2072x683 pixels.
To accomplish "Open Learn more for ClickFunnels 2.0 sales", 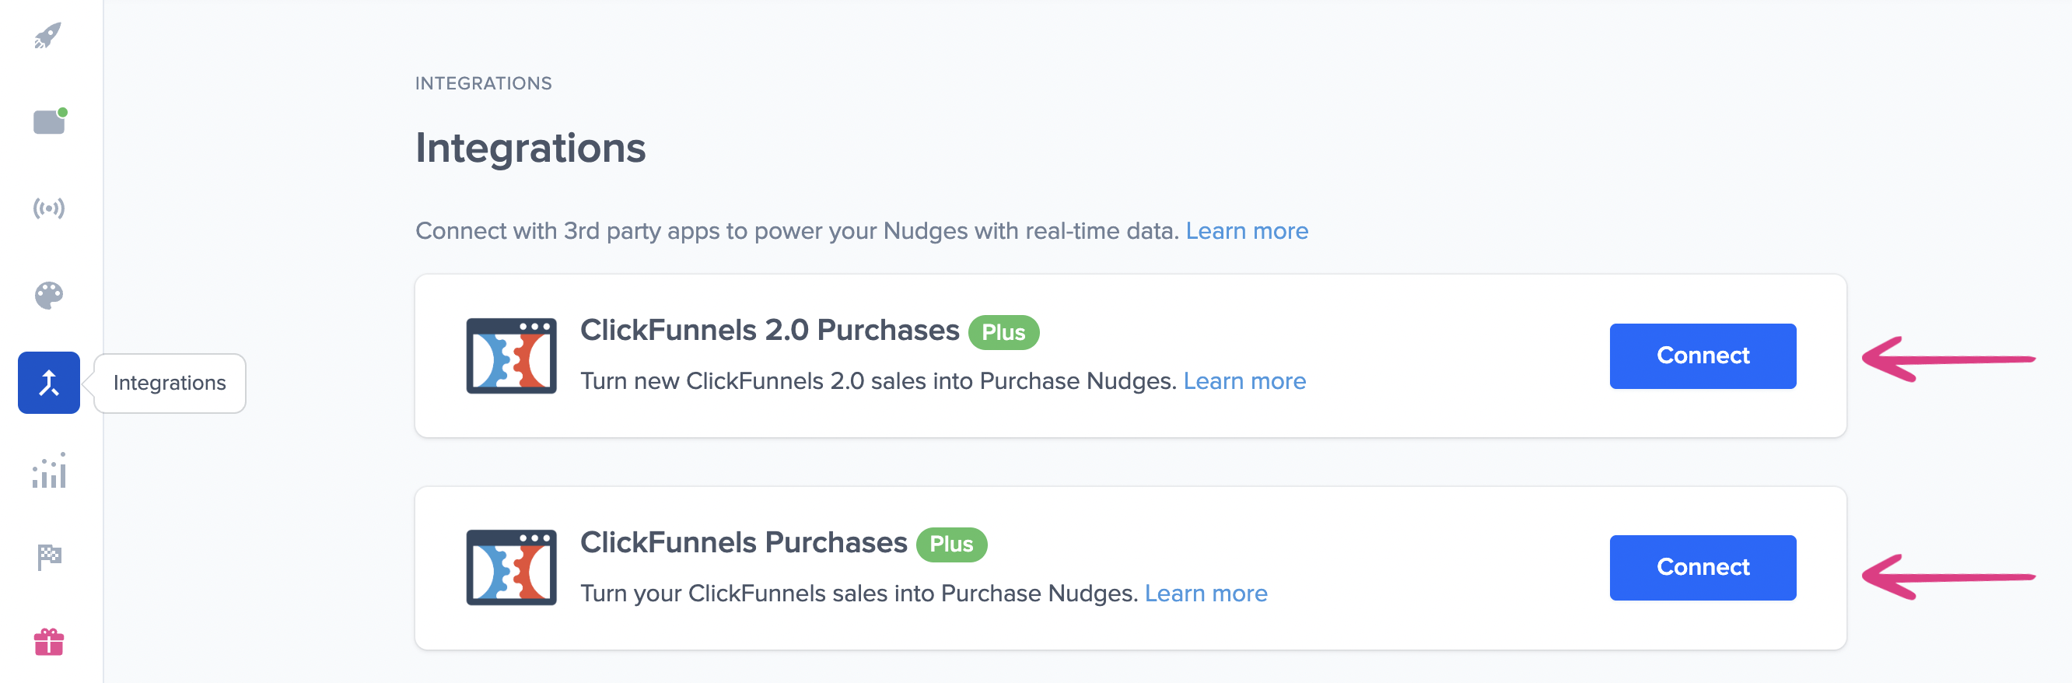I will pos(1244,381).
